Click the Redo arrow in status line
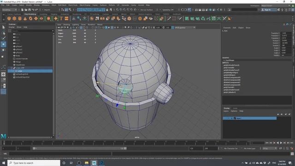 tap(37, 10)
